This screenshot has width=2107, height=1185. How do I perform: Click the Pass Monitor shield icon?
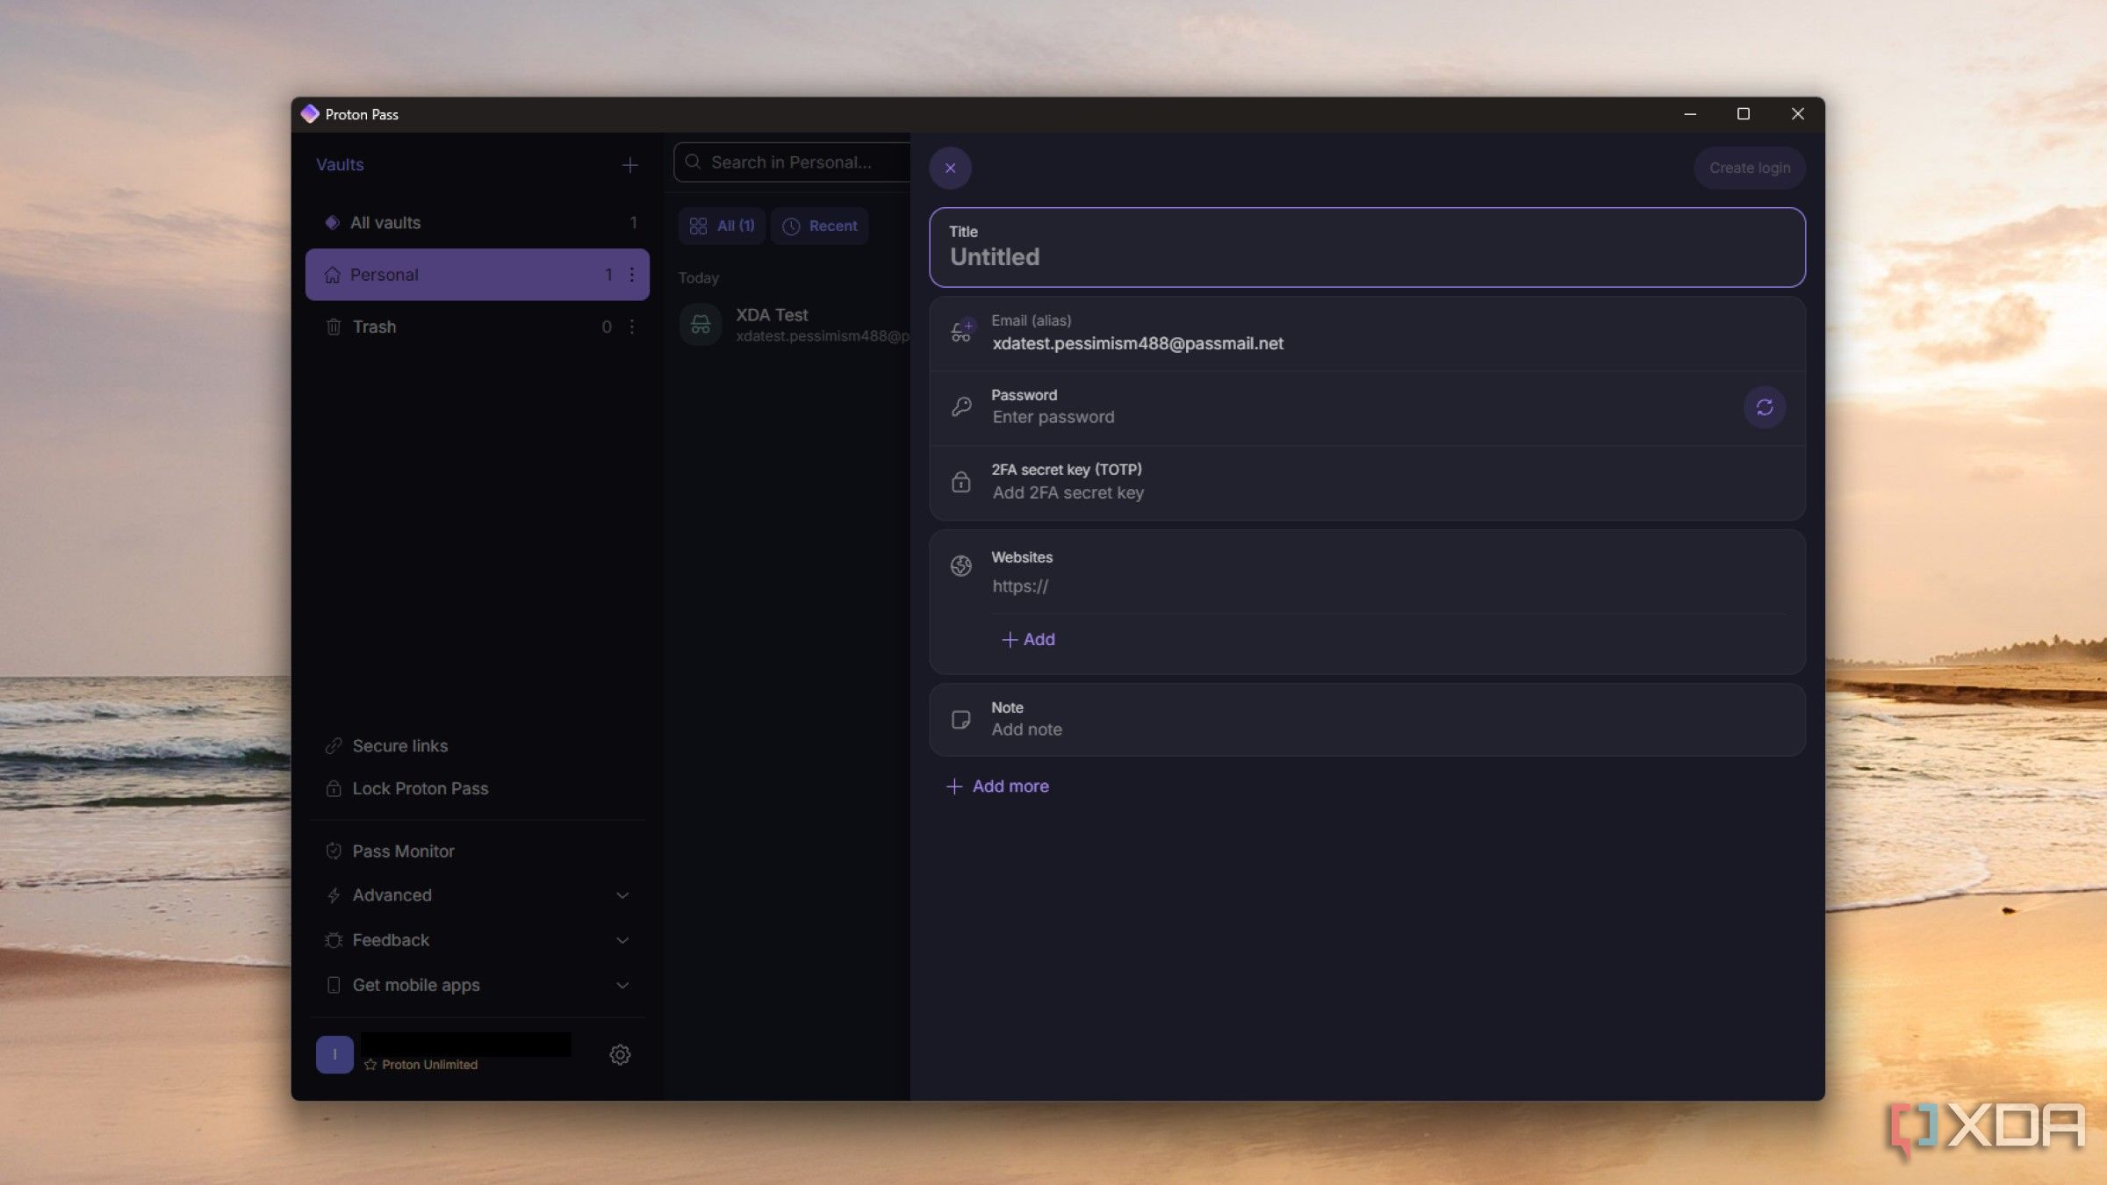point(334,851)
